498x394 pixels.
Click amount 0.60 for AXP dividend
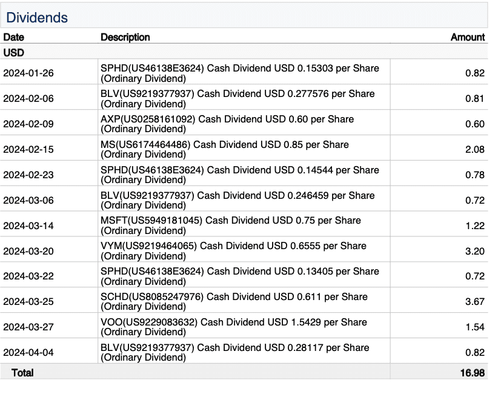tap(475, 124)
